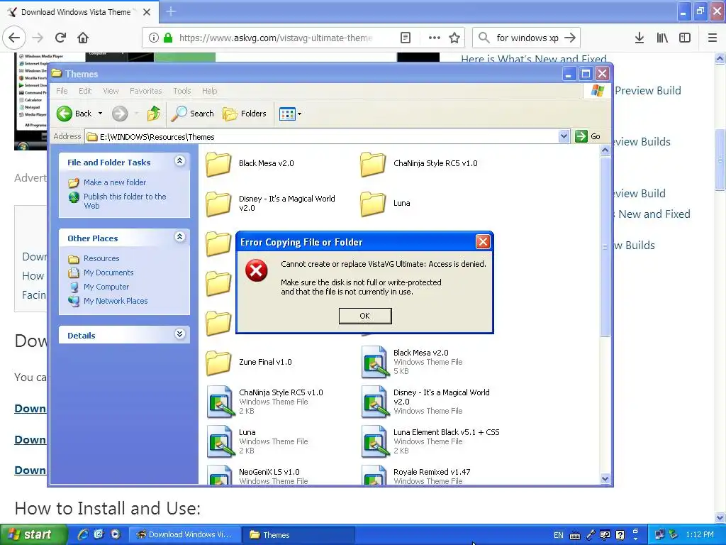
Task: Click Themes window scrollbar up arrow
Action: pos(605,150)
